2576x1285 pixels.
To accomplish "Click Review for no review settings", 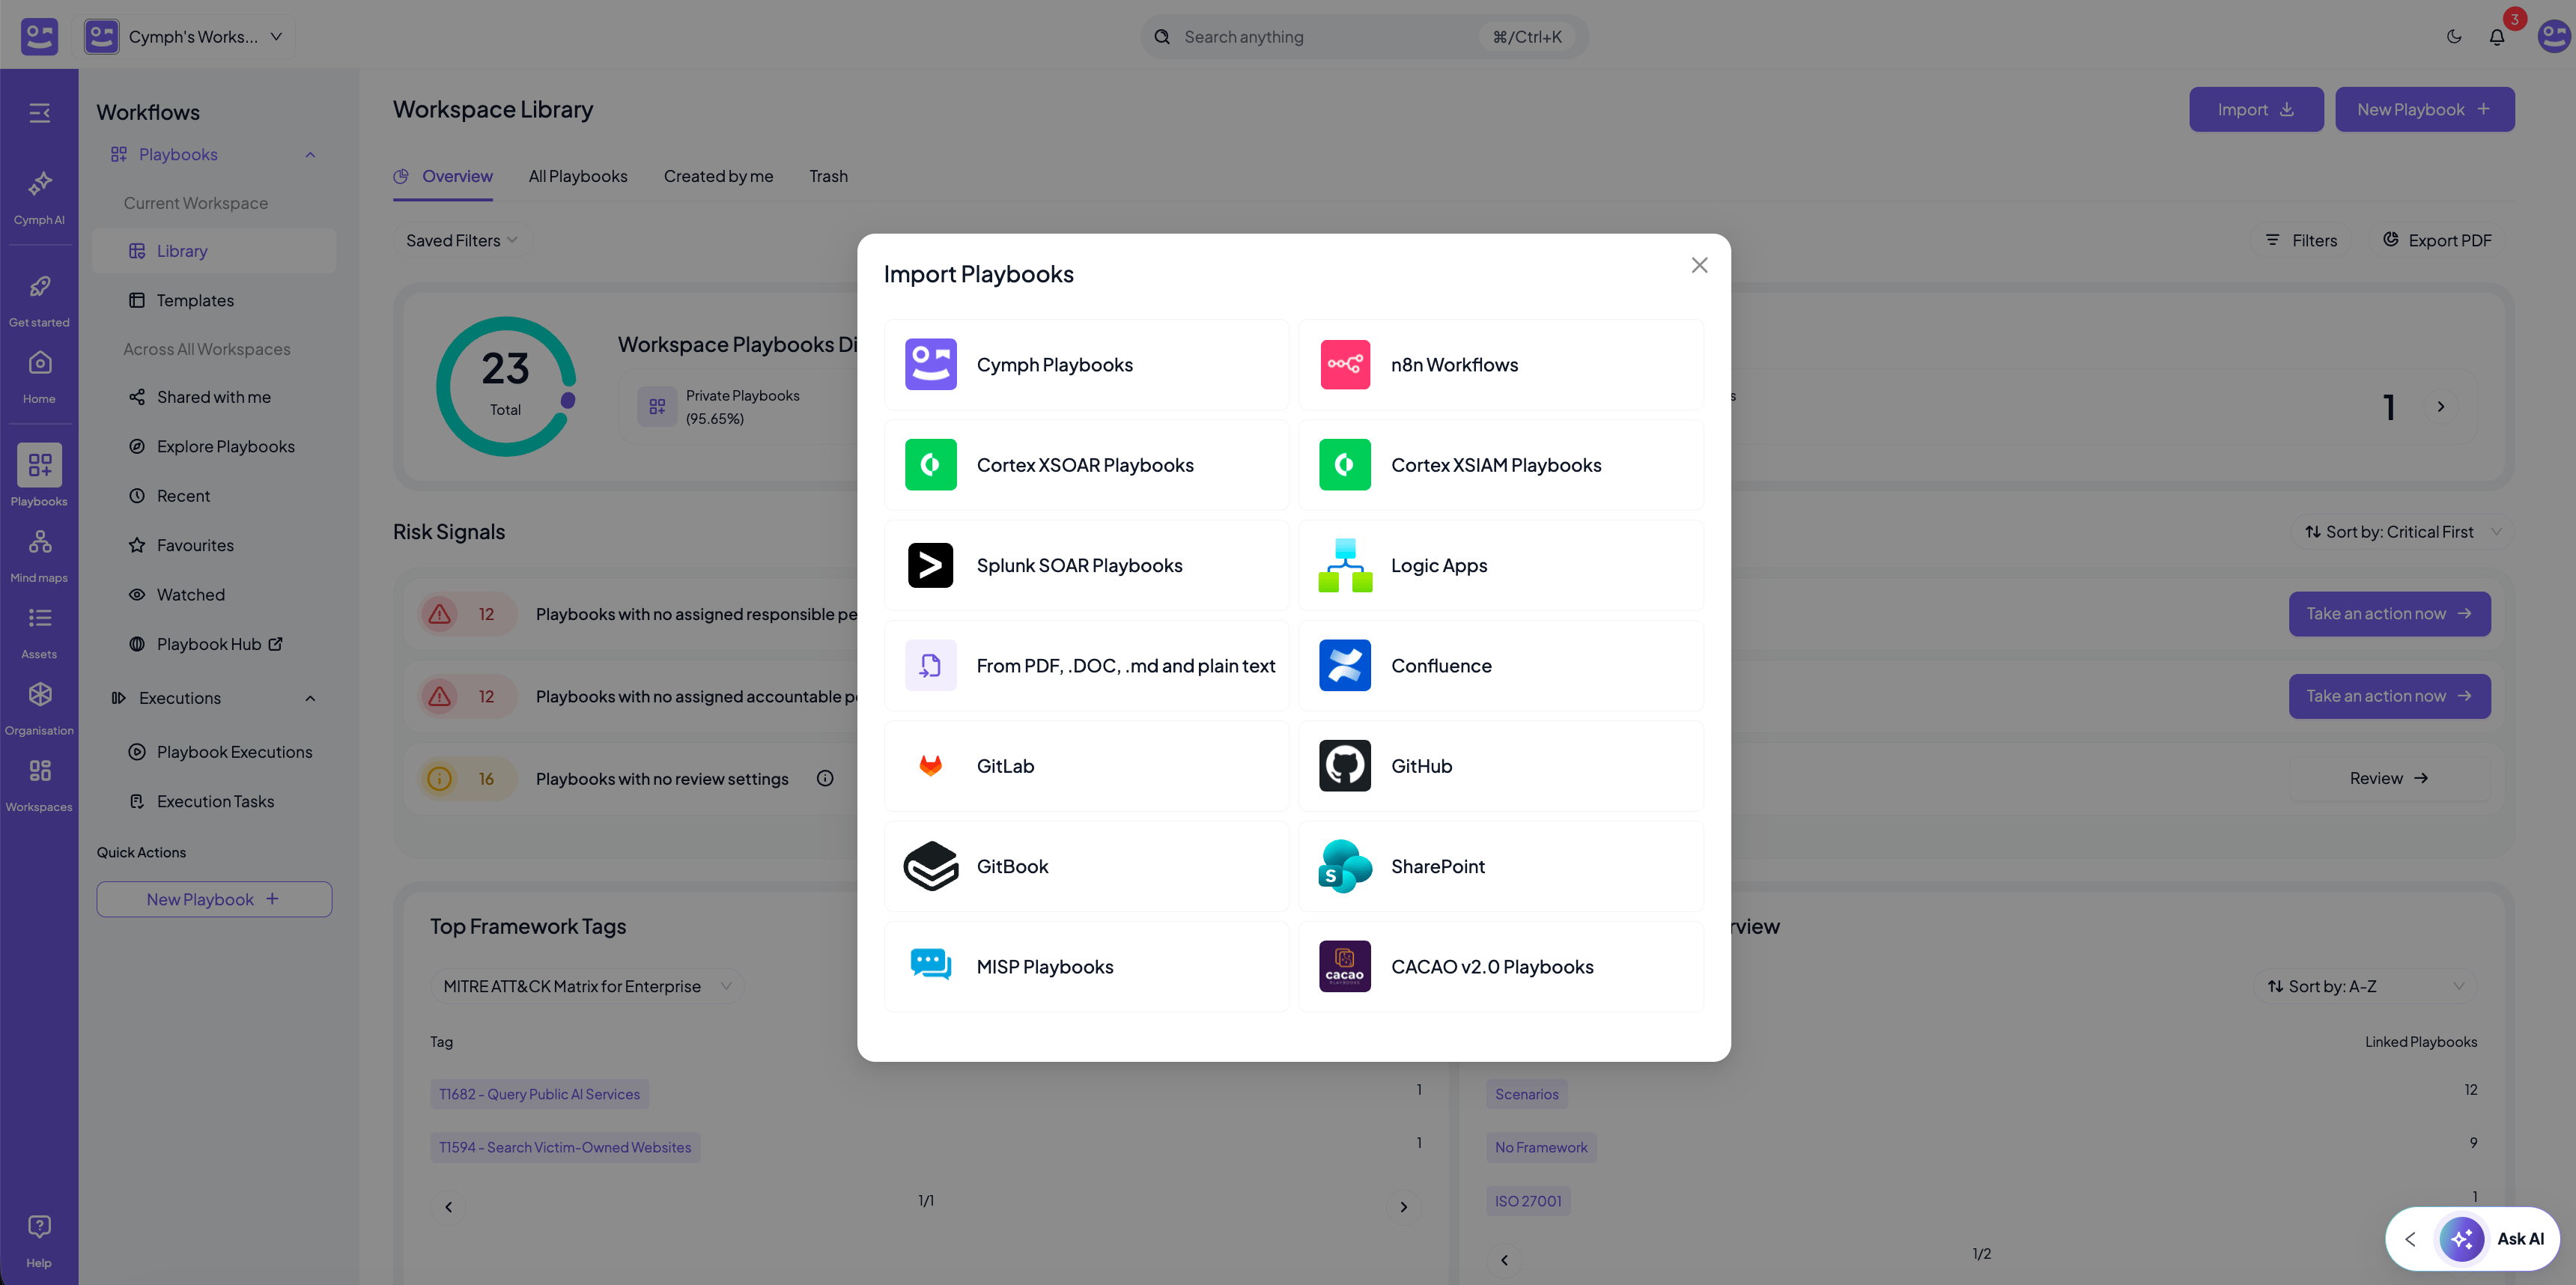I will [2389, 778].
